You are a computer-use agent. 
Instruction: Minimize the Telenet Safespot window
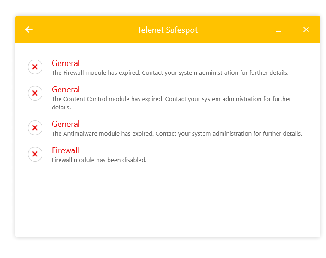pyautogui.click(x=278, y=31)
